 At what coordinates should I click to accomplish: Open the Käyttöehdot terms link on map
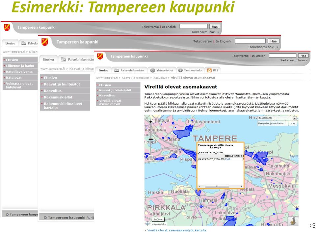point(159,224)
